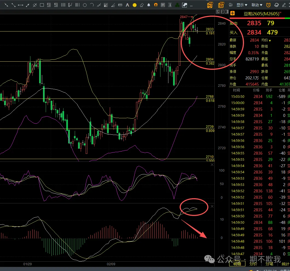Insert a smiley emoji marker
The width and height of the screenshot is (290, 271).
click(135, 5)
